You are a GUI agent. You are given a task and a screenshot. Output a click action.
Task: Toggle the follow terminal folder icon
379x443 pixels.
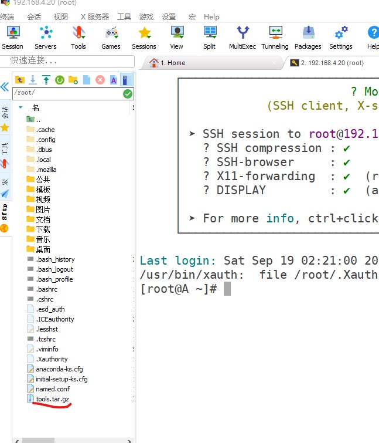tap(127, 80)
